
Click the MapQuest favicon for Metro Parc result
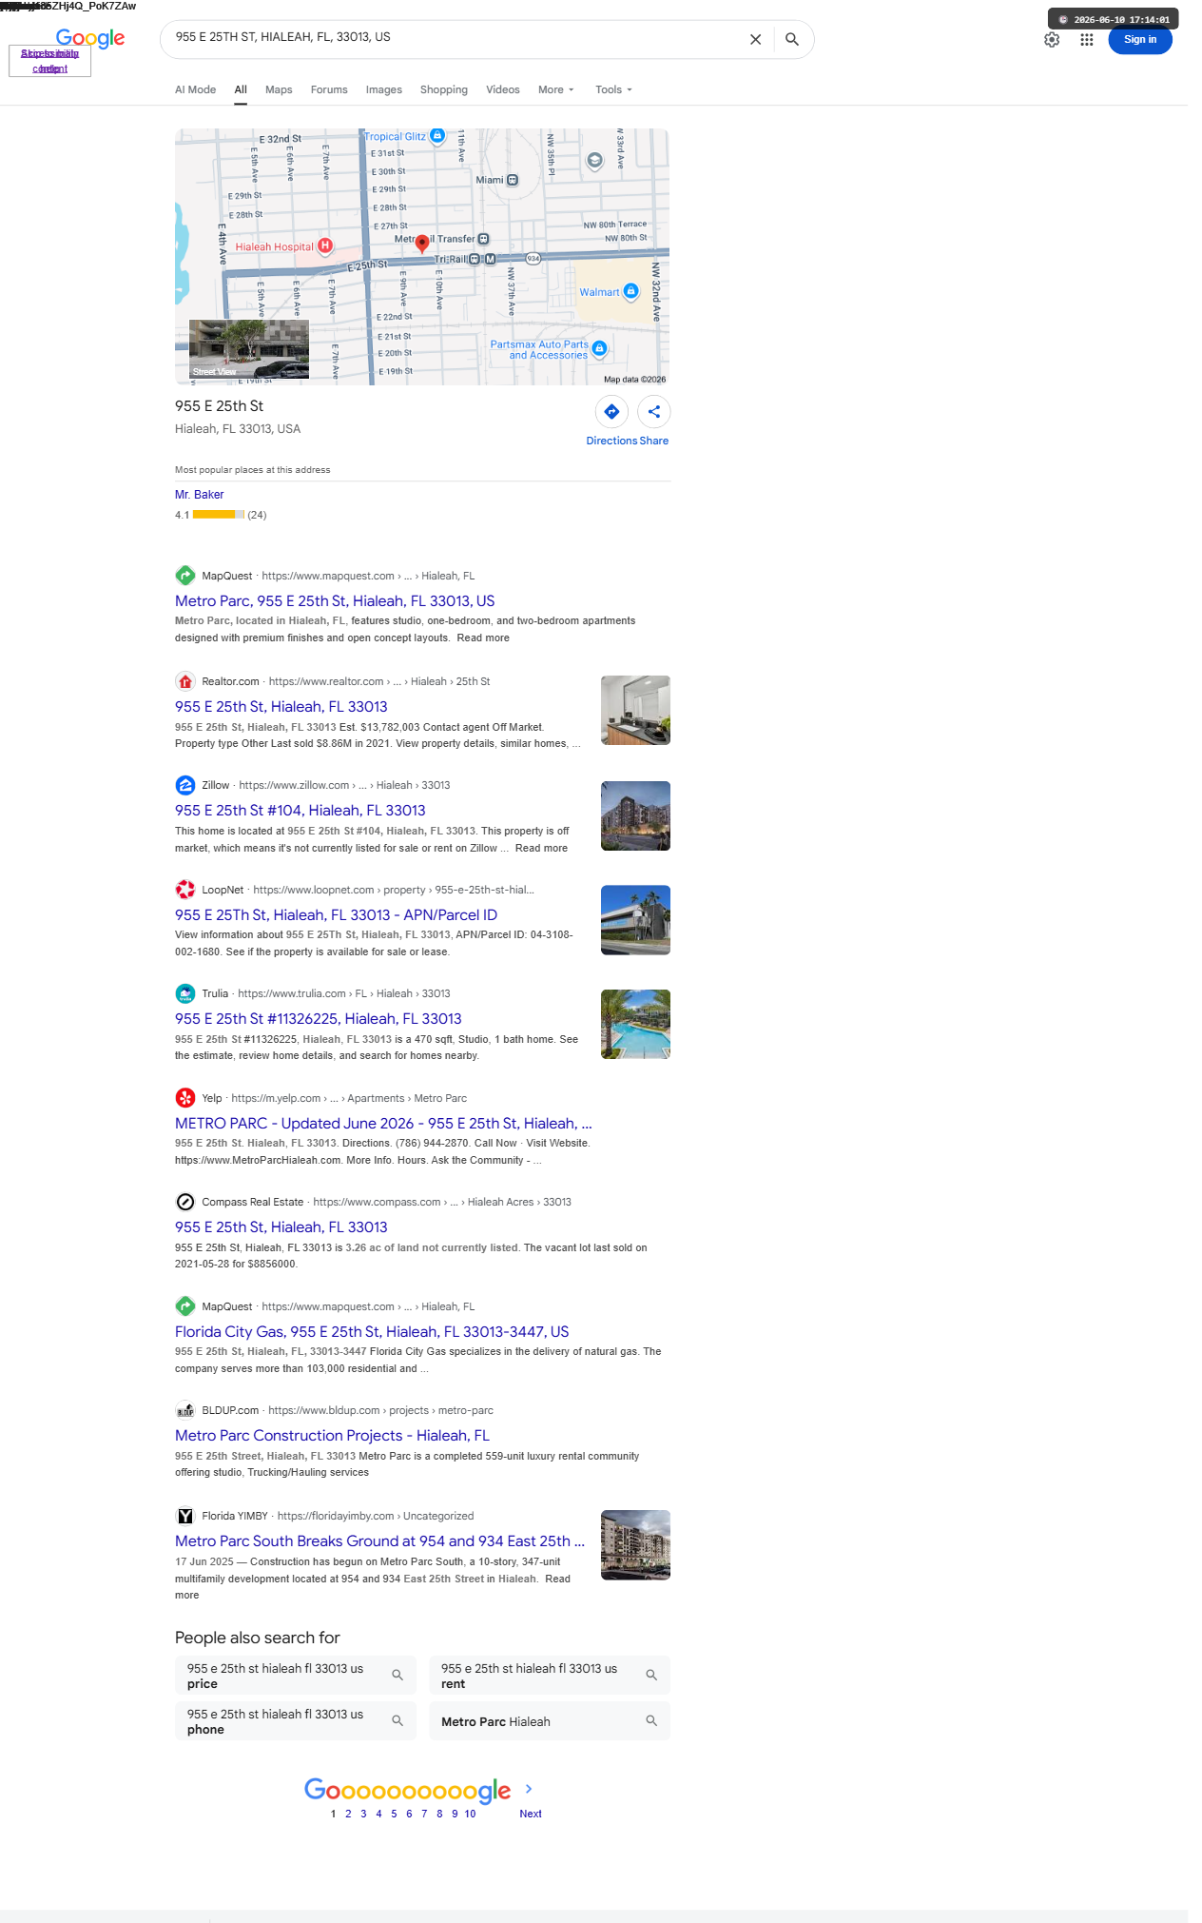[185, 576]
